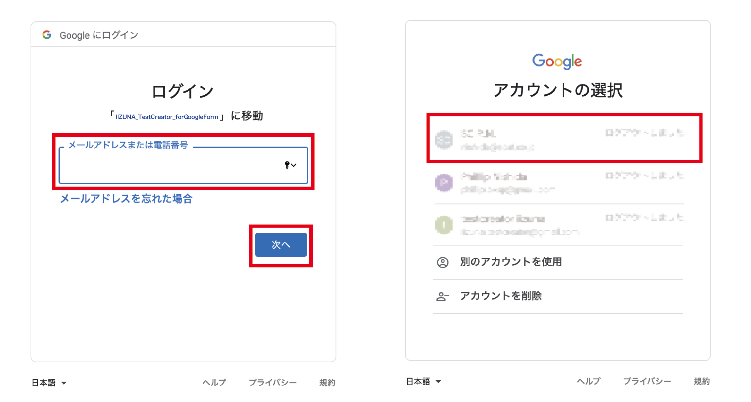Open the IIZUNA_TestCreator_forGoogleForm link
The width and height of the screenshot is (751, 402).
[x=167, y=117]
